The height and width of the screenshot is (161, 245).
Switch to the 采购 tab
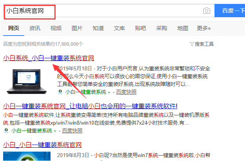pyautogui.click(x=161, y=28)
